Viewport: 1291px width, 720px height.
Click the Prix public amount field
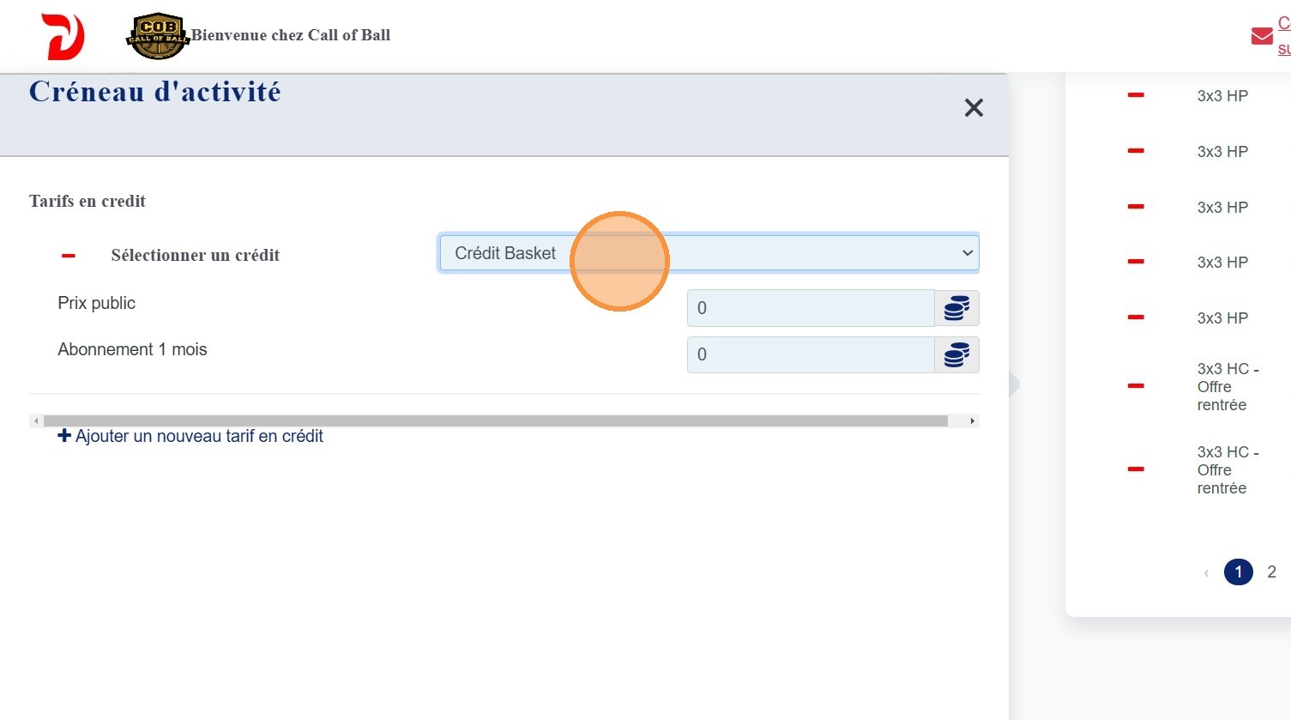point(810,308)
